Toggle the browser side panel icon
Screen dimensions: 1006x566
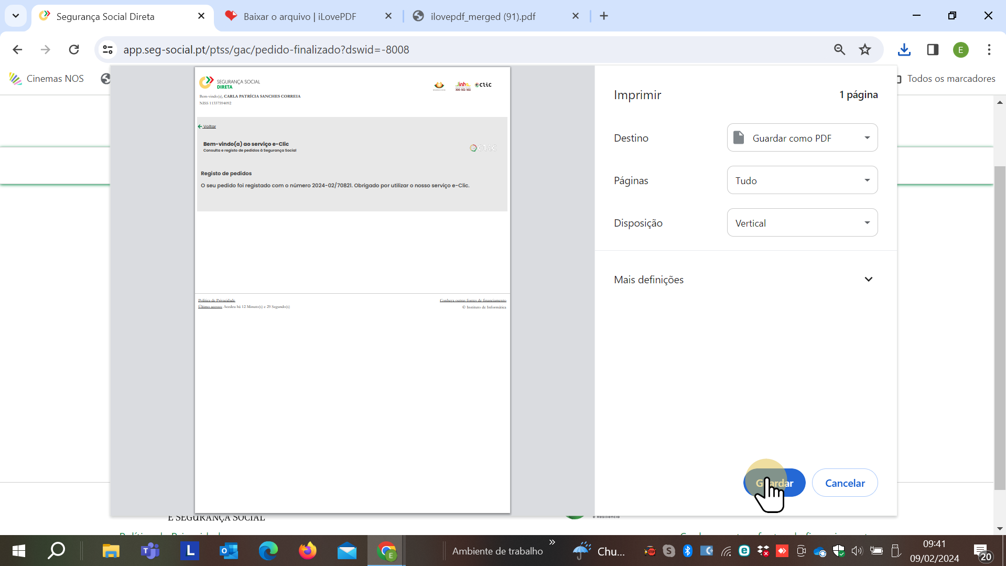pos(933,50)
